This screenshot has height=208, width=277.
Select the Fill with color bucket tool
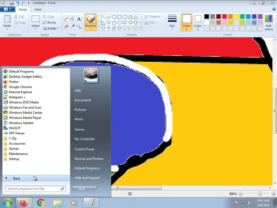[72, 19]
